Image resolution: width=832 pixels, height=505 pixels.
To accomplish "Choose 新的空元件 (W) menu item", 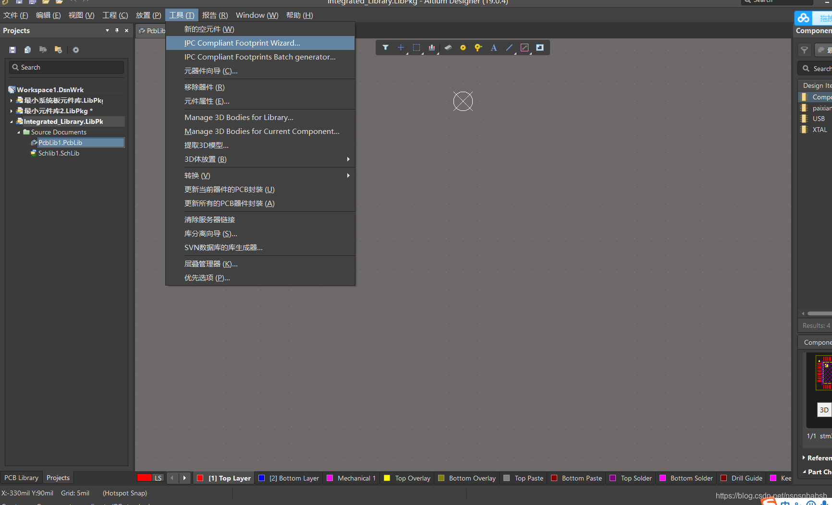I will tap(260, 29).
